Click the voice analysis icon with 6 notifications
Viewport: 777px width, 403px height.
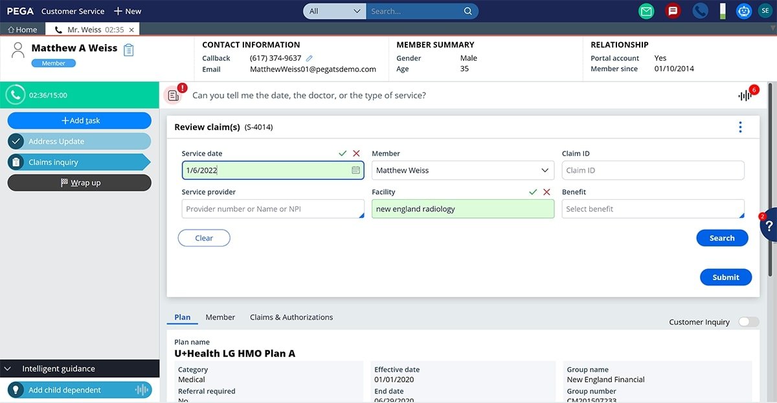click(x=745, y=95)
